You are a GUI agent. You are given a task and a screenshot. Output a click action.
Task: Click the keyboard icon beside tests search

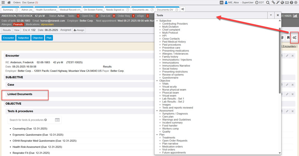click(x=57, y=120)
